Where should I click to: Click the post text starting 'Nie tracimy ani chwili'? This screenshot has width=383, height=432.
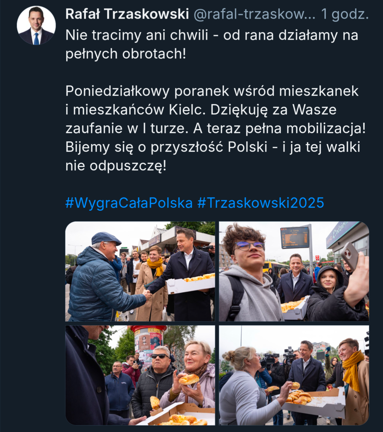click(x=212, y=44)
